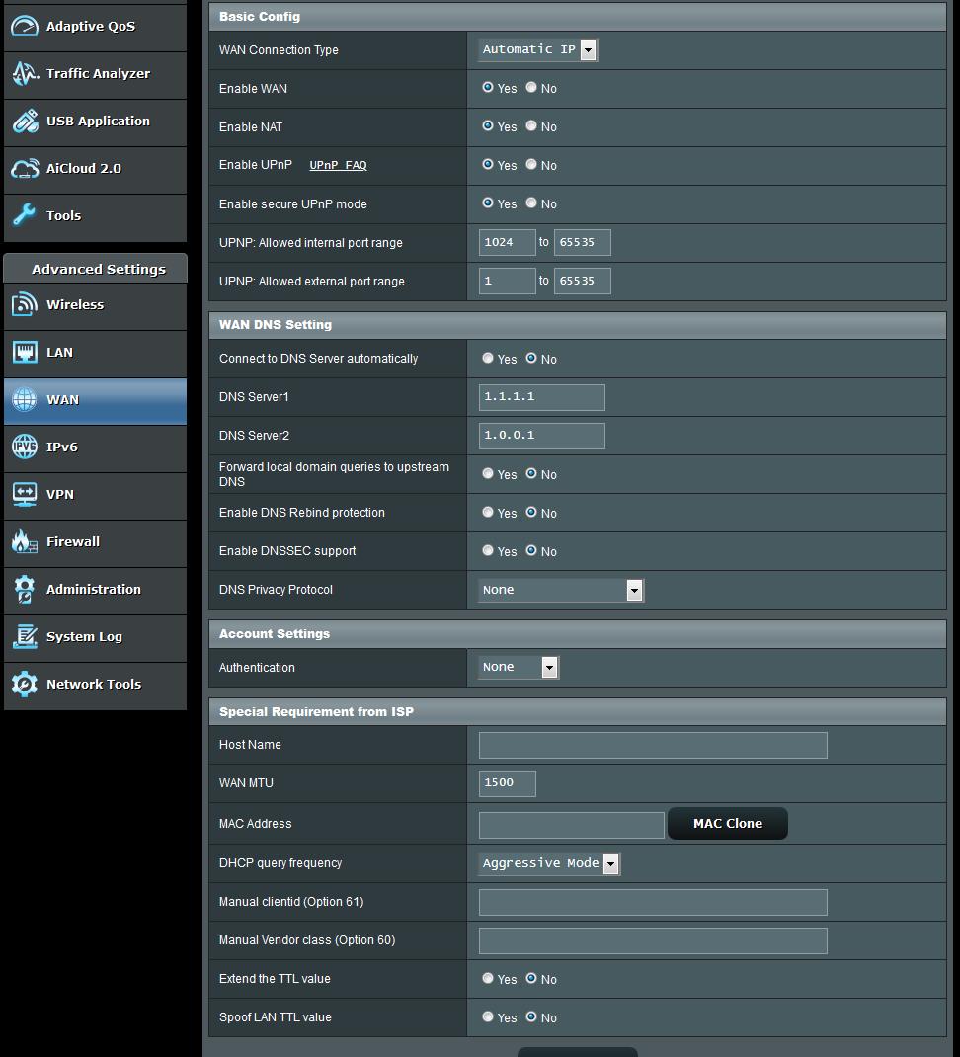This screenshot has height=1057, width=960.
Task: Open the WAN Connection Type dropdown
Action: click(538, 49)
